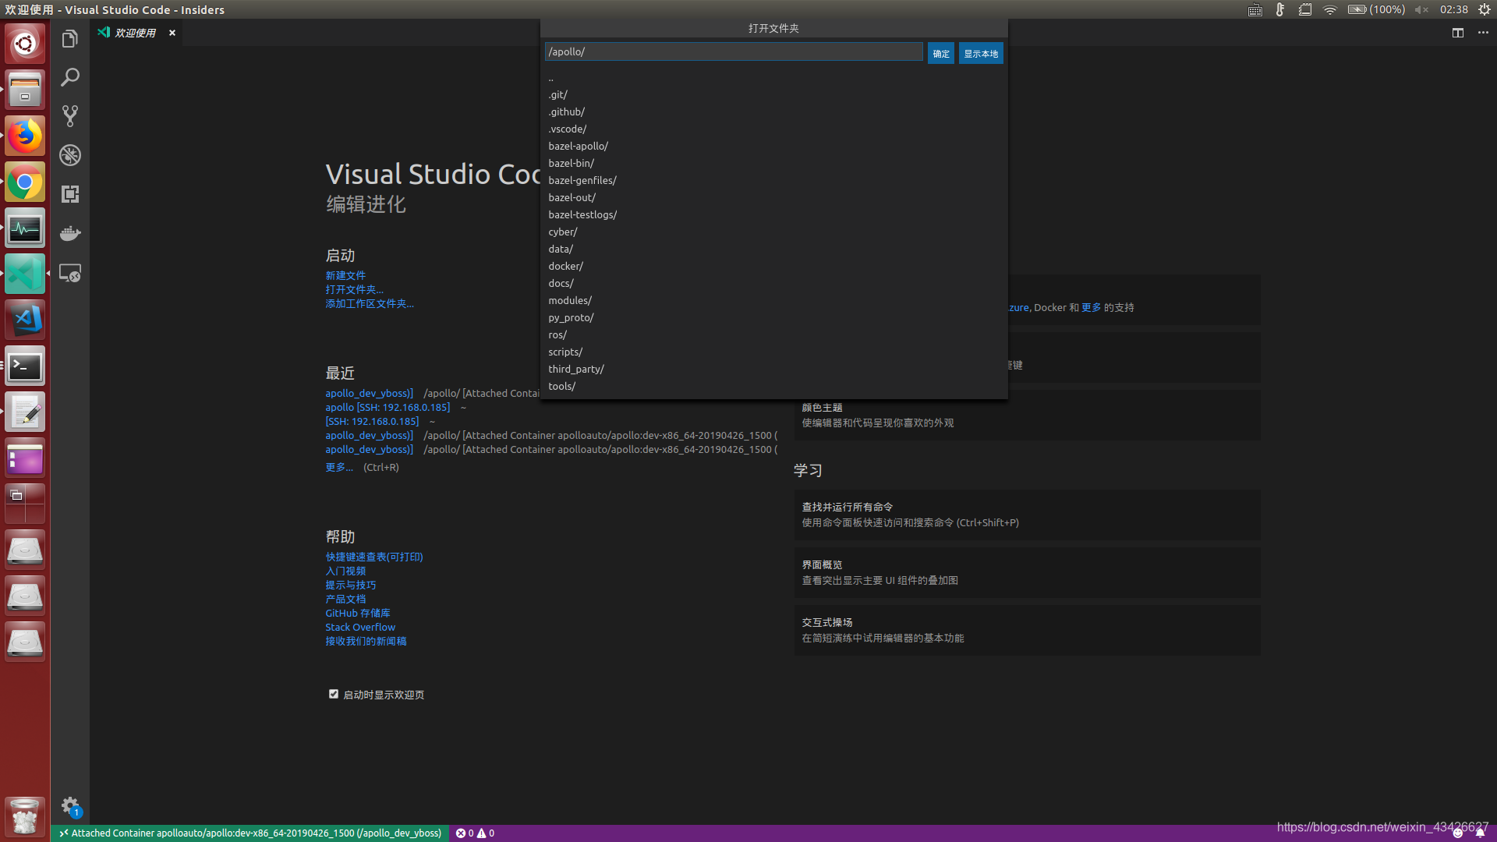Viewport: 1497px width, 842px height.
Task: Select the bazel-out/ folder
Action: [x=774, y=198]
